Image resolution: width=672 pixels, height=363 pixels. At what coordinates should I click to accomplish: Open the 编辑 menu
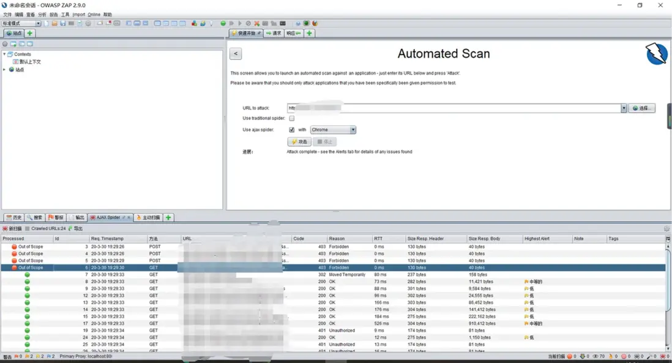tap(20, 15)
